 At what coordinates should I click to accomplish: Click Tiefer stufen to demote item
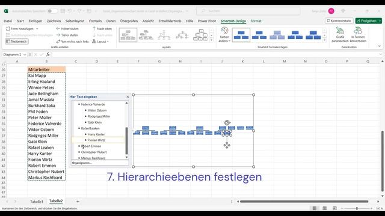[67, 35]
